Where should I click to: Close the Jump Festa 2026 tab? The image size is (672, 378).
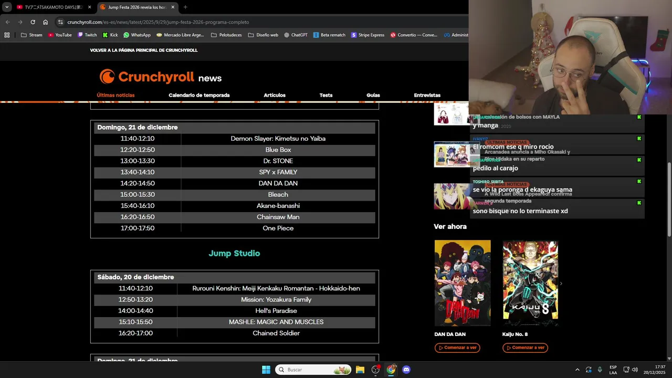[173, 7]
